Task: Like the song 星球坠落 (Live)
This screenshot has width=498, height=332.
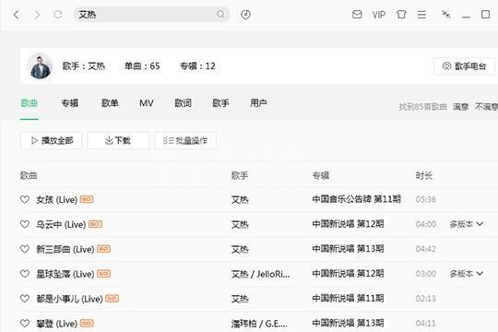Action: (x=25, y=274)
